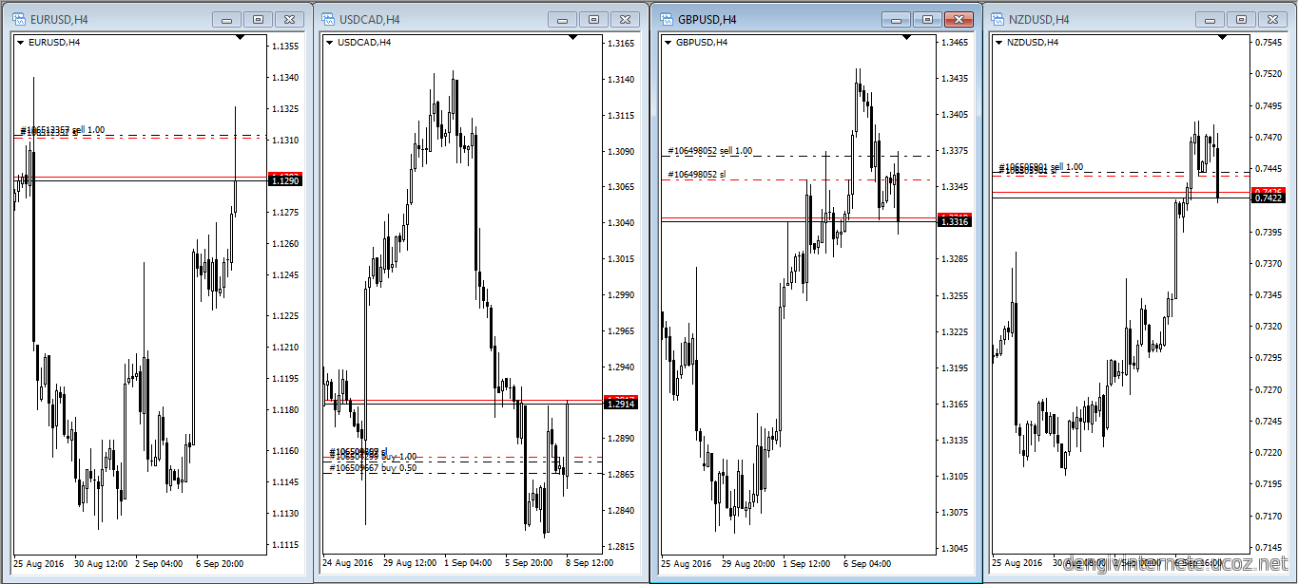Viewport: 1298px width, 584px height.
Task: Expand the GBPUSD,H4 triangle in the chart corner
Action: click(668, 42)
